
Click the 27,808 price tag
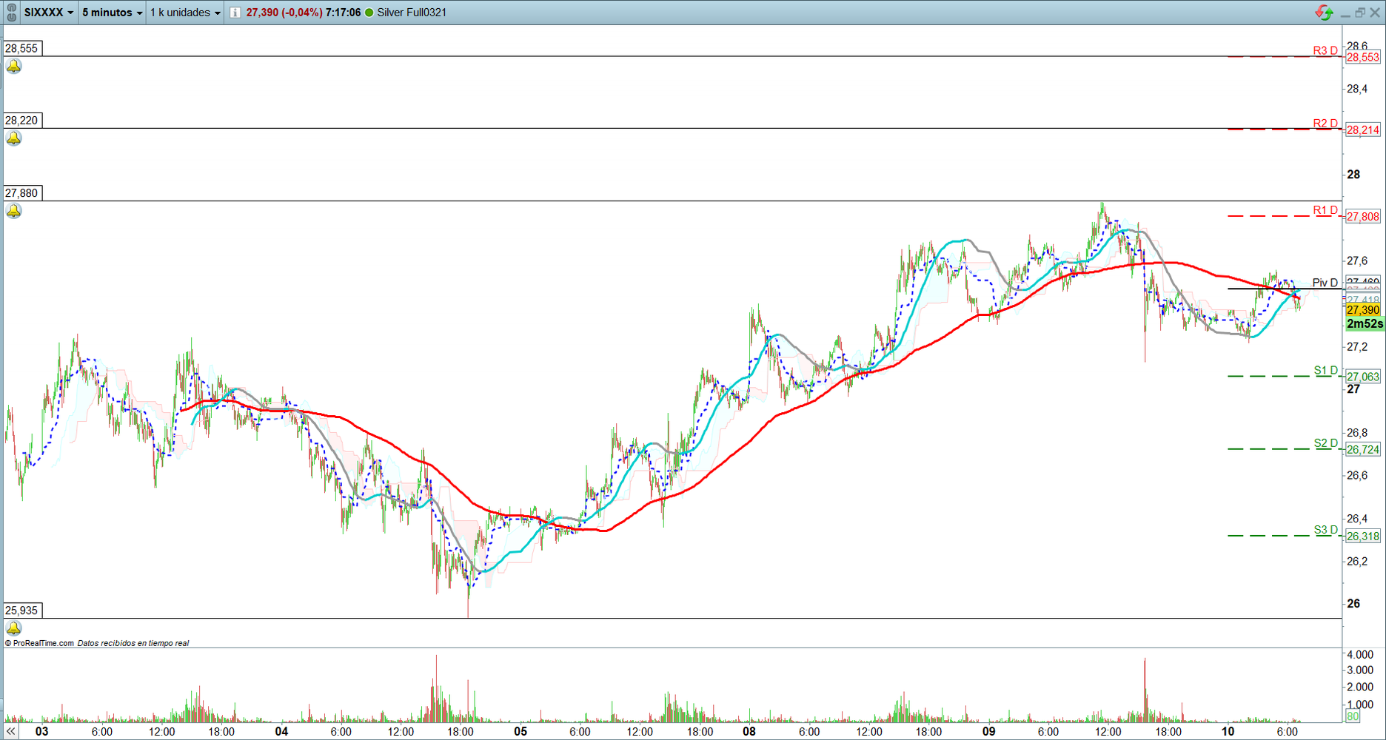[x=1363, y=217]
